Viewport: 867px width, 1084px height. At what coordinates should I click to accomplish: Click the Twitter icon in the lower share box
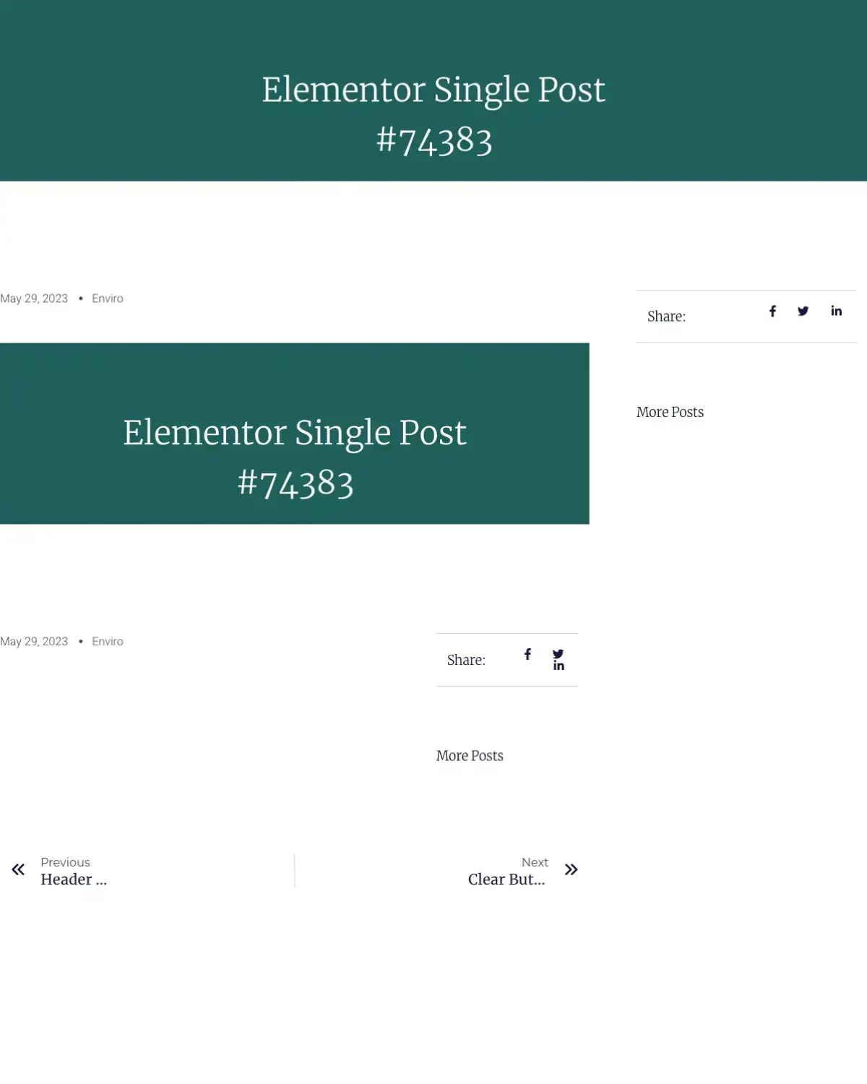558,654
